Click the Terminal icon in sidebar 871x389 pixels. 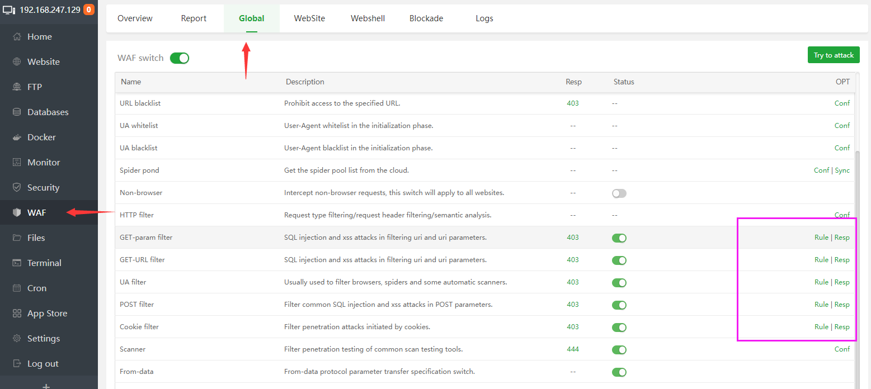17,263
